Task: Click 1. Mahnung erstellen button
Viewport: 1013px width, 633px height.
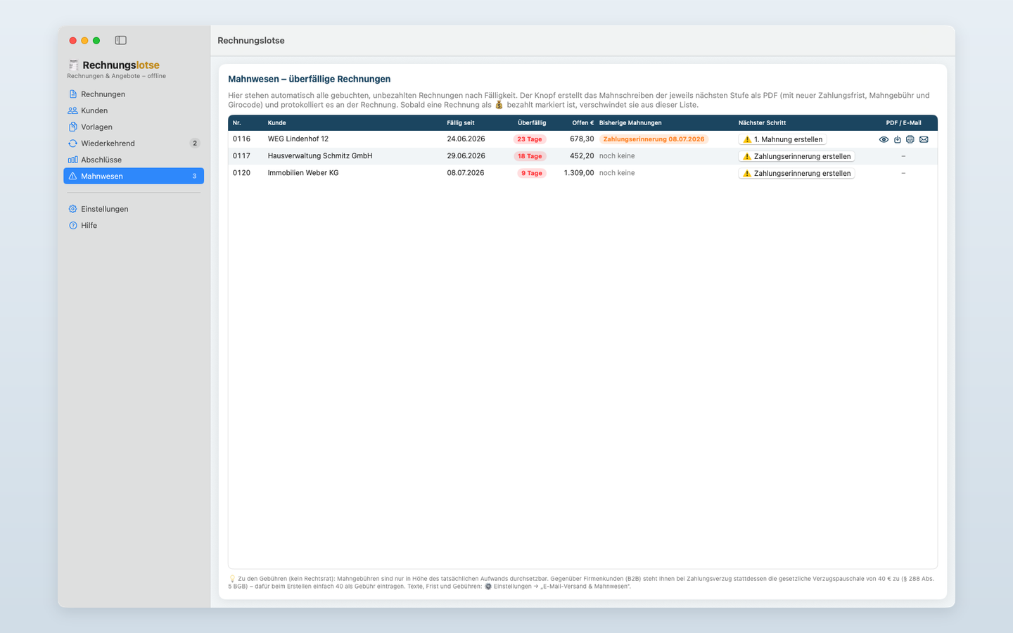Action: 782,139
